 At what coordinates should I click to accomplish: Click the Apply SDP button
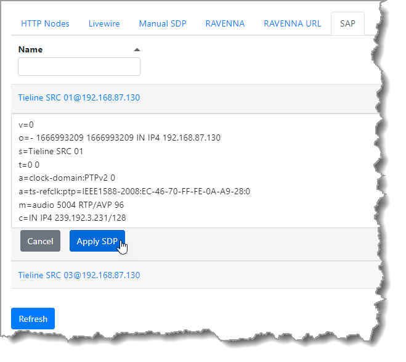point(97,241)
